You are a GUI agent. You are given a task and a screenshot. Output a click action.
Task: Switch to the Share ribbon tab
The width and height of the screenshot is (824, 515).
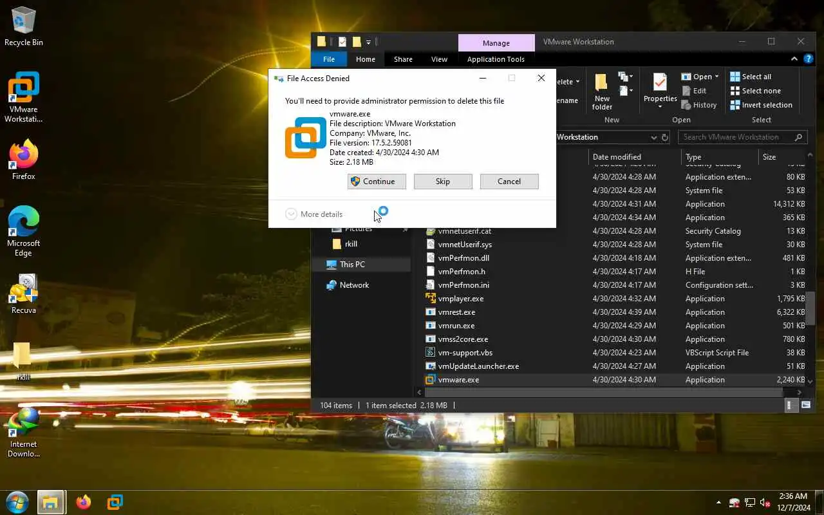403,59
